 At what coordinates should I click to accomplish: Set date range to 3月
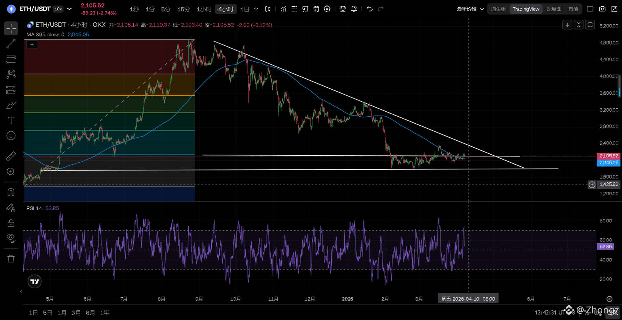pos(76,313)
